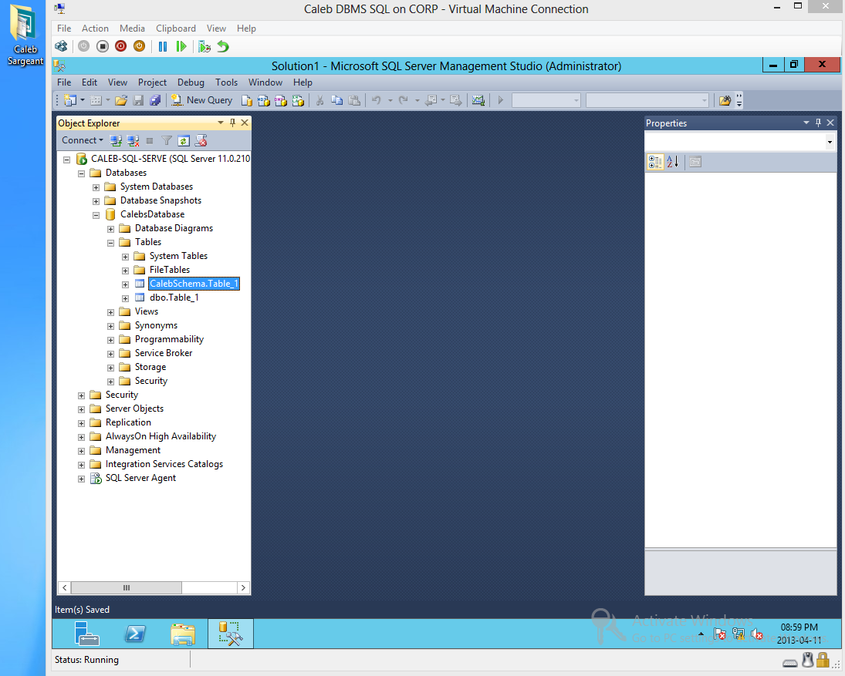The width and height of the screenshot is (845, 676).
Task: Shut down the VM using the red power icon
Action: point(120,46)
